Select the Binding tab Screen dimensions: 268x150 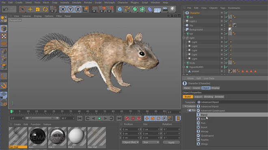click(209, 97)
